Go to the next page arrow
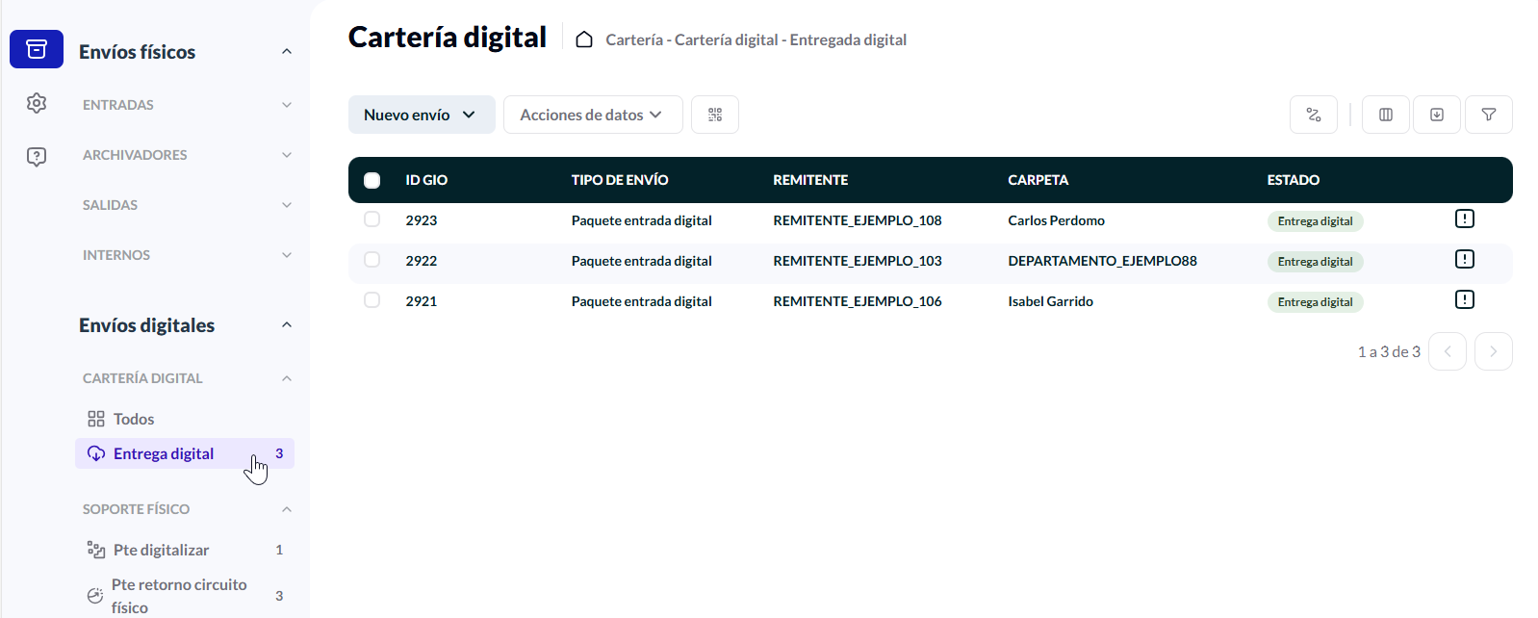Image resolution: width=1538 pixels, height=618 pixels. pos(1494,351)
